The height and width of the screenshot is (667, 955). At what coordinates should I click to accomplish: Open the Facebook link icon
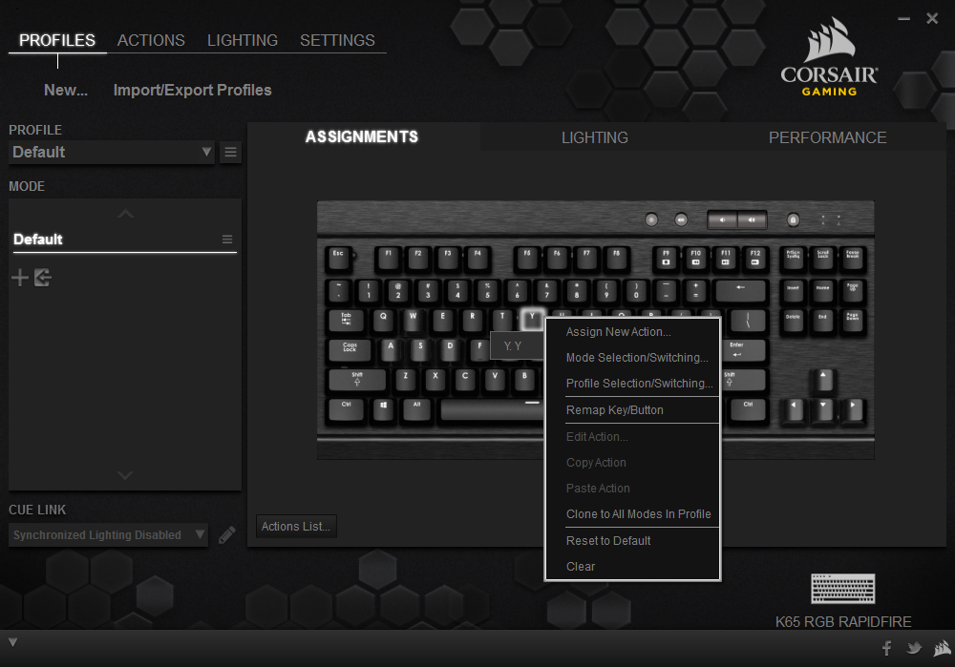click(886, 649)
